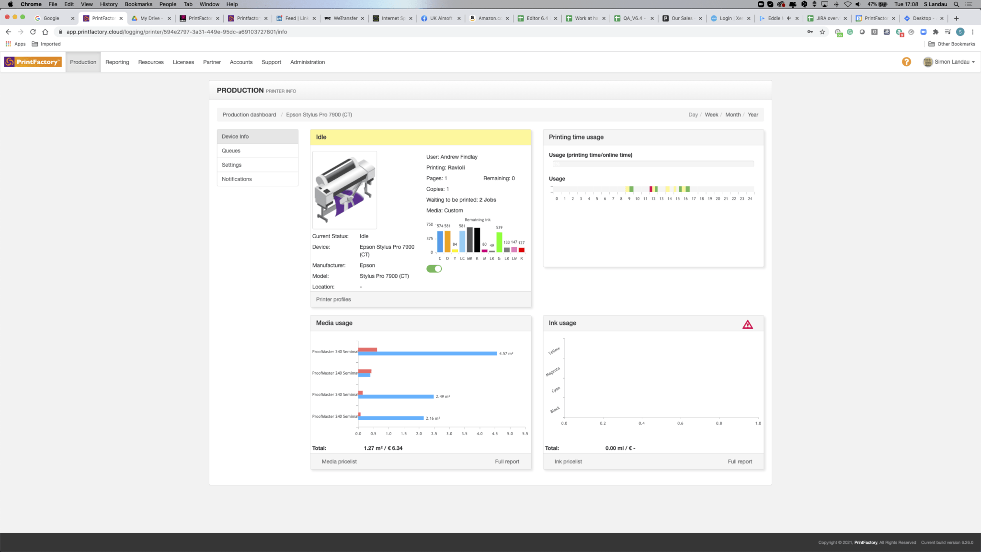This screenshot has height=552, width=981.
Task: Bookmark this page with the star icon
Action: (822, 32)
